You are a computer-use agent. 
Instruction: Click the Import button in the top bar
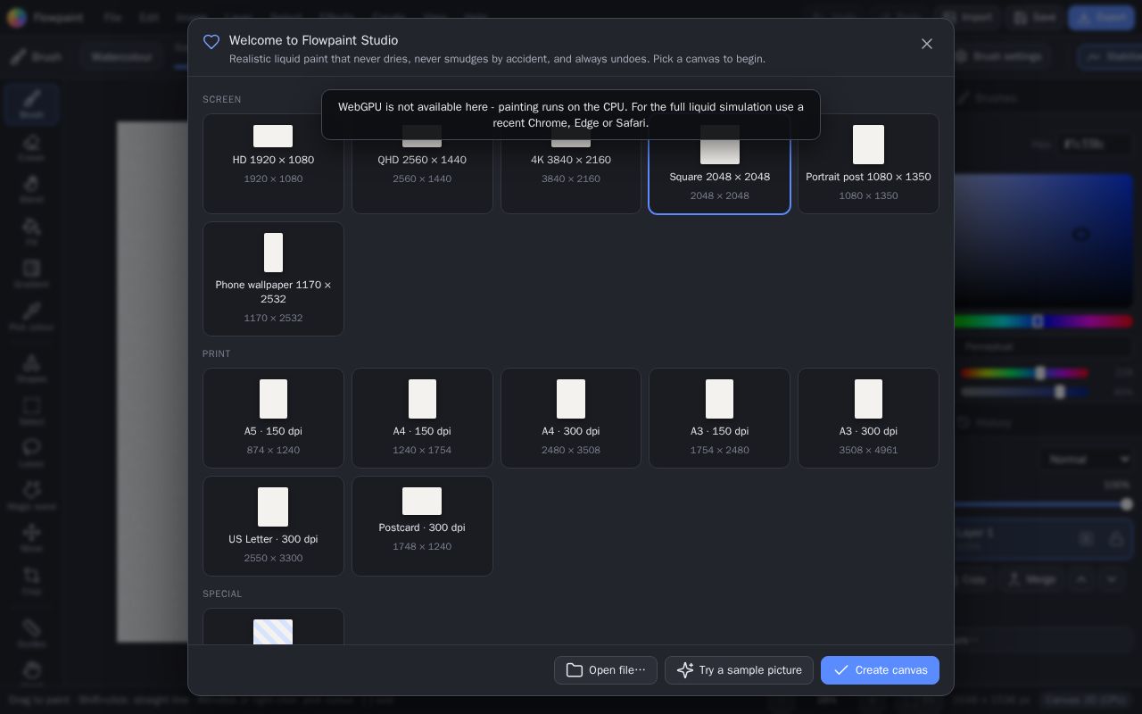point(968,17)
